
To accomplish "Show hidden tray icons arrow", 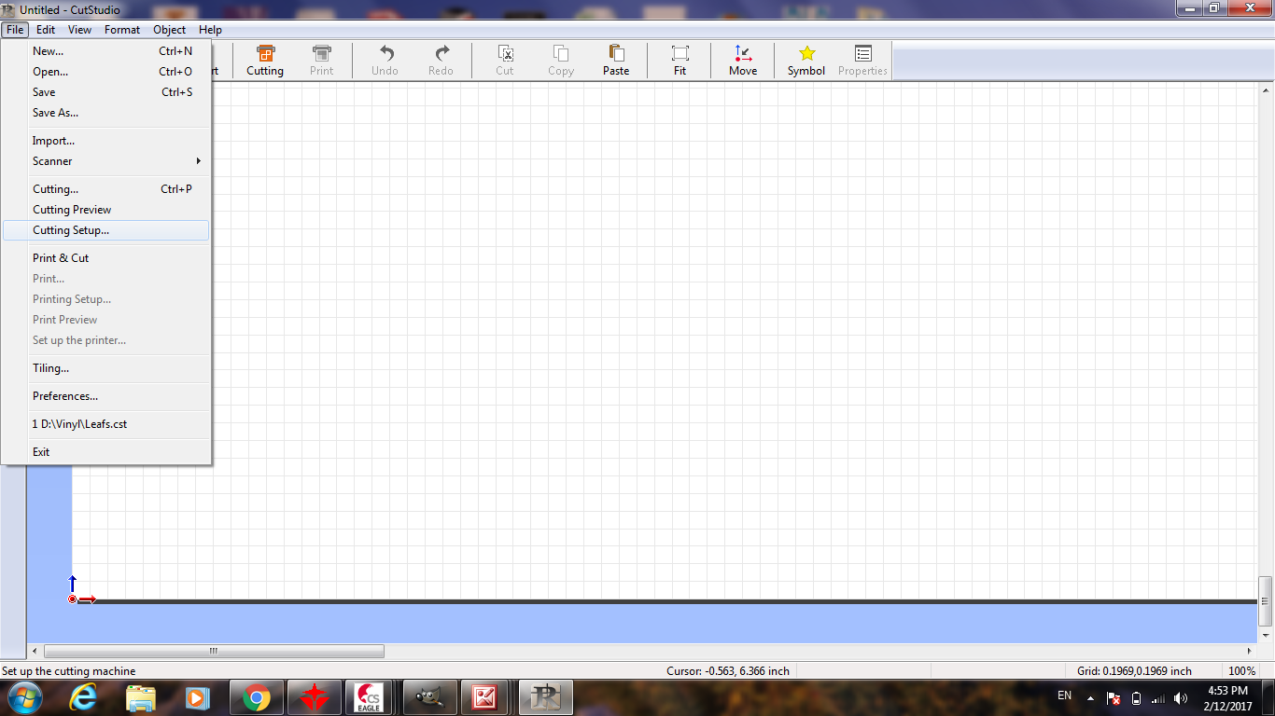I will pos(1091,698).
